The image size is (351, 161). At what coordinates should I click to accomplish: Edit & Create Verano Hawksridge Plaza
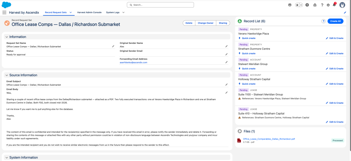(335, 38)
